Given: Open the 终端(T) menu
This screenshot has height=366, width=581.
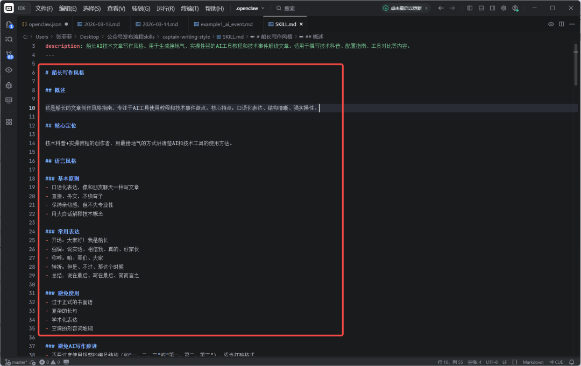Looking at the screenshot, I should (190, 8).
